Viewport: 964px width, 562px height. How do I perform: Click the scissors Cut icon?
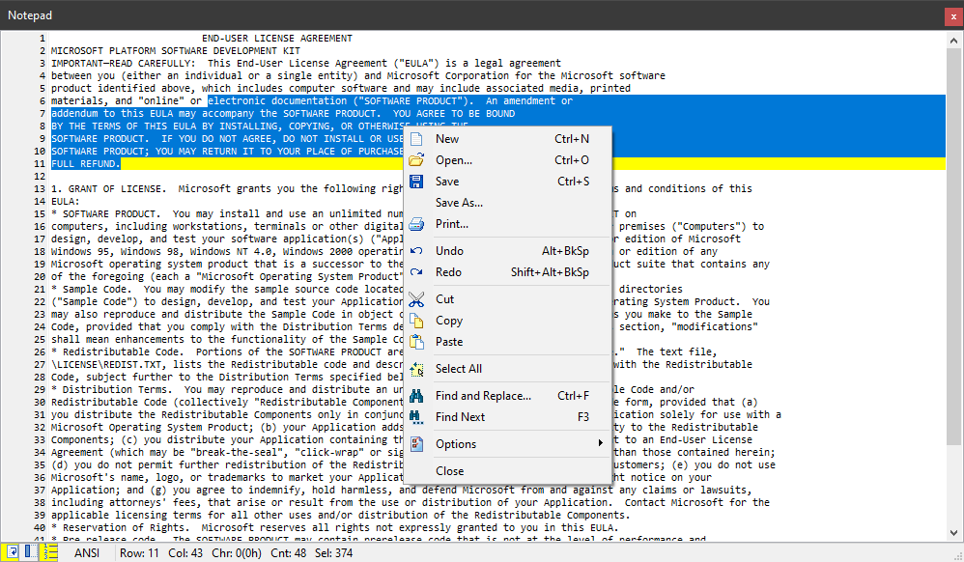[416, 299]
